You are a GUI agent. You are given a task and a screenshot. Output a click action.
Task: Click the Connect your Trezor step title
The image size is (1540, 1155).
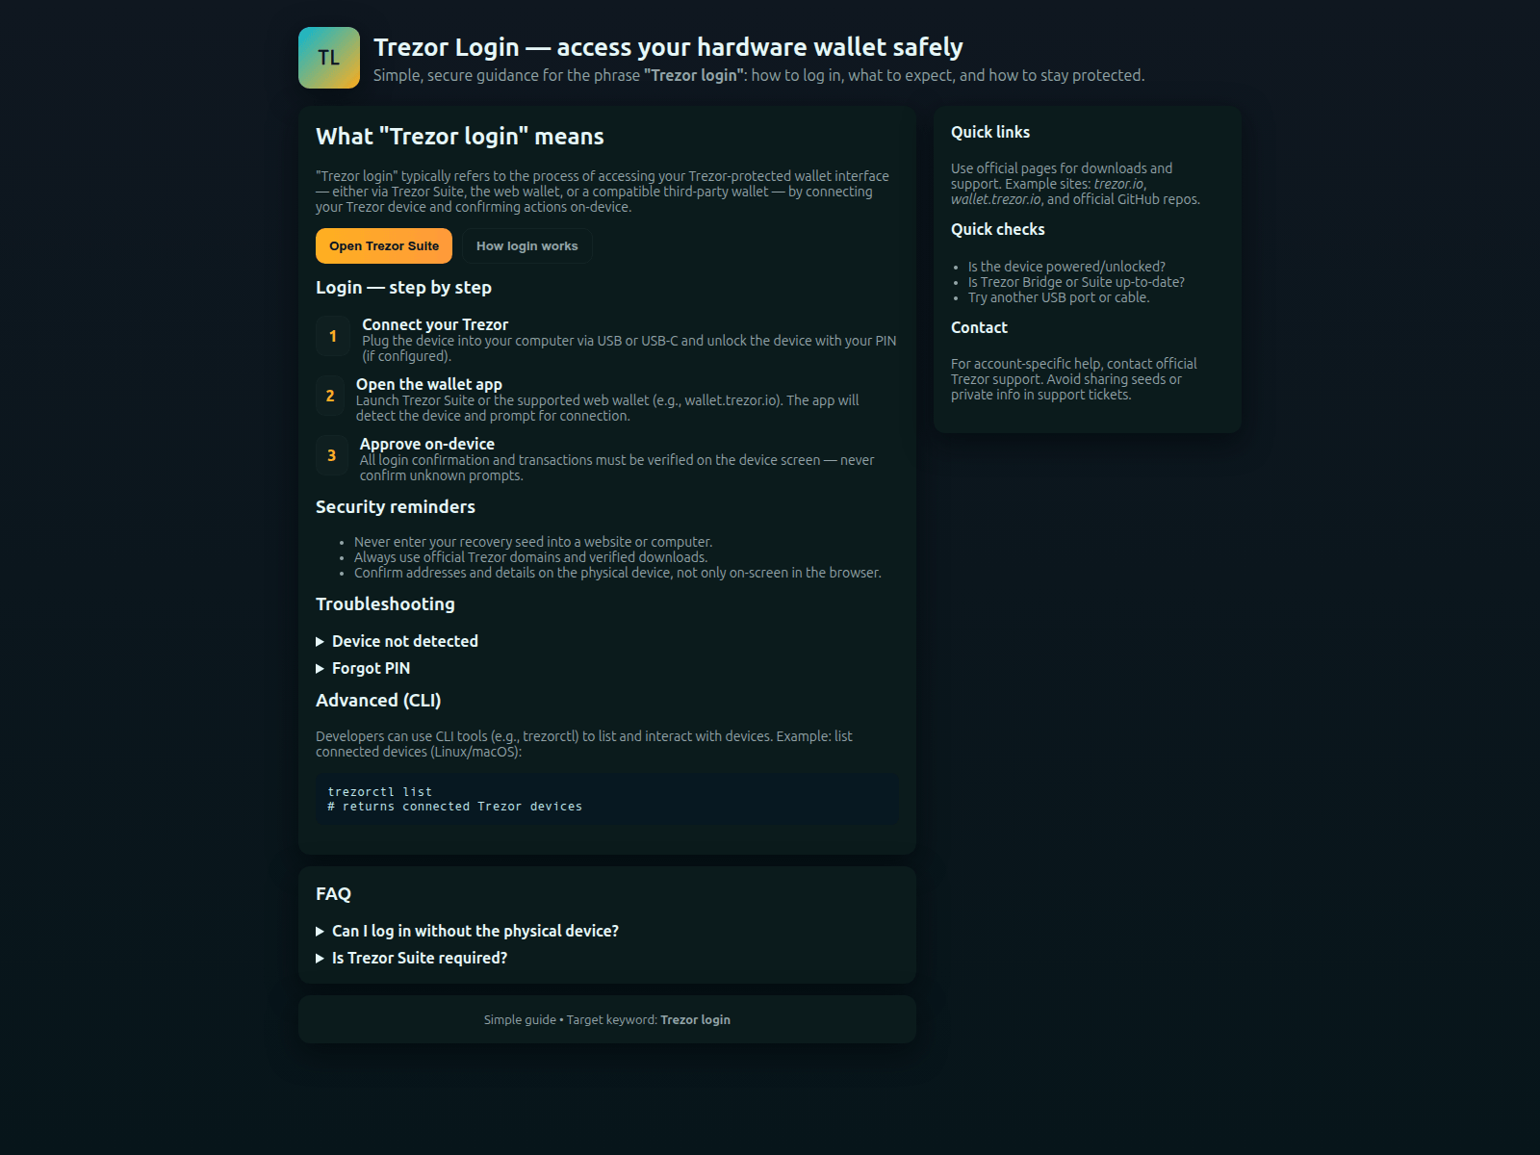[x=435, y=325]
